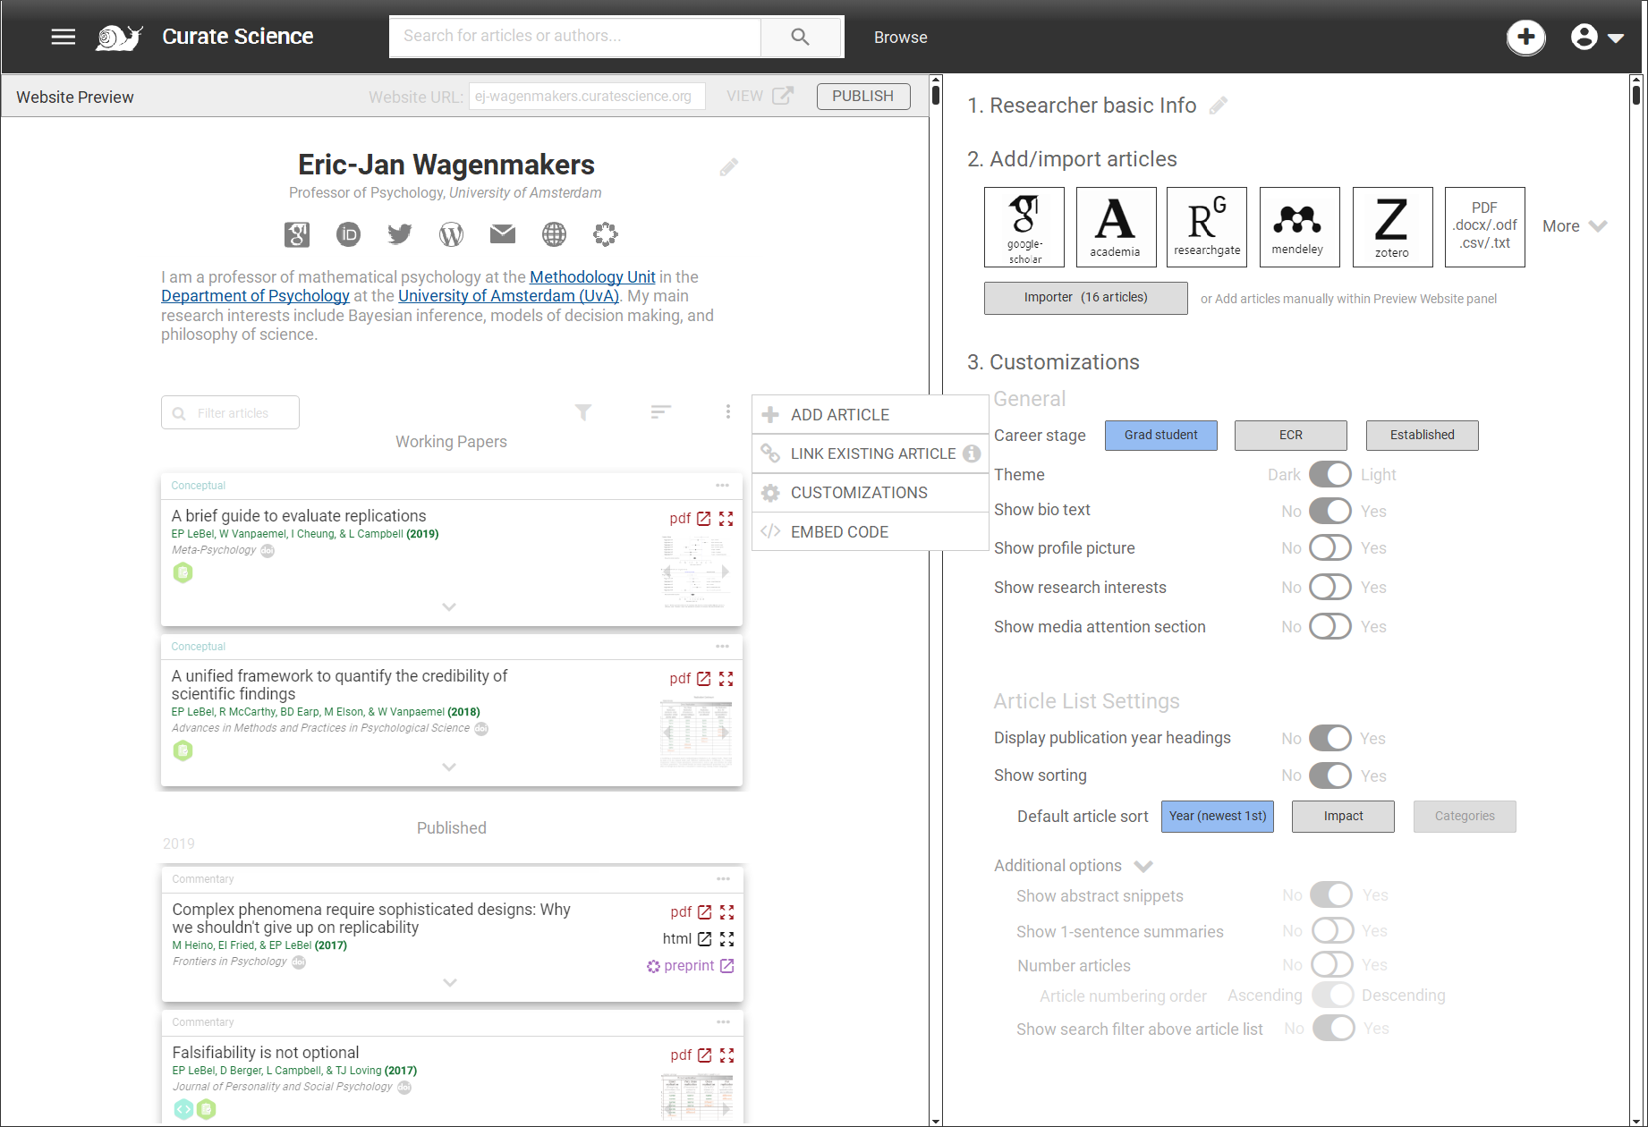Viewport: 1648px width, 1127px height.
Task: Select LINK EXISTING ARTICLE menu entry
Action: click(871, 453)
